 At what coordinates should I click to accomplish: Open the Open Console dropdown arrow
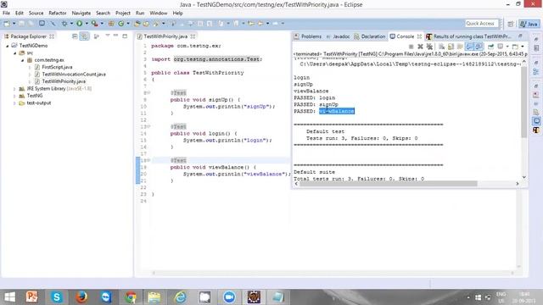[x=523, y=47]
